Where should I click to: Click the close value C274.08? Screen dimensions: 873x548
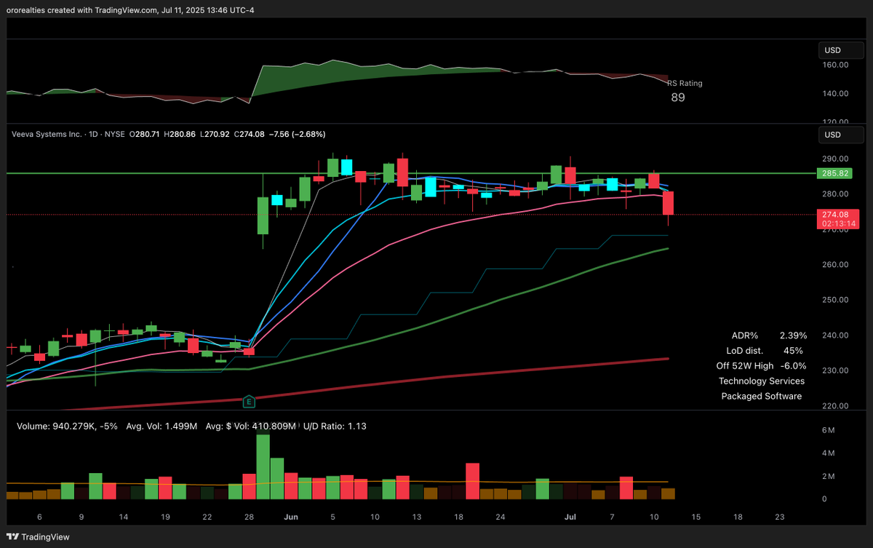click(x=250, y=135)
